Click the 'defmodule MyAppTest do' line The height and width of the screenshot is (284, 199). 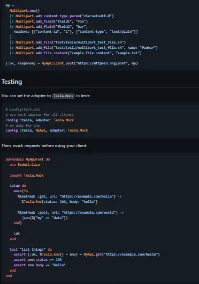point(28,159)
